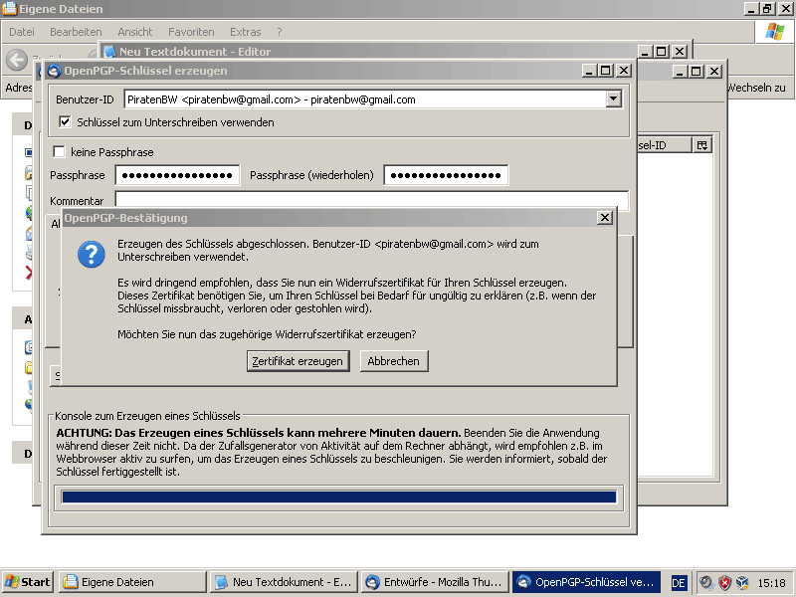Open the Ansicht menu
796x597 pixels.
pyautogui.click(x=135, y=32)
